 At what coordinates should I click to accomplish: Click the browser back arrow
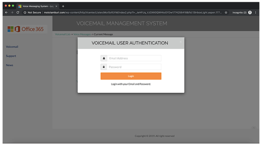pos(7,13)
